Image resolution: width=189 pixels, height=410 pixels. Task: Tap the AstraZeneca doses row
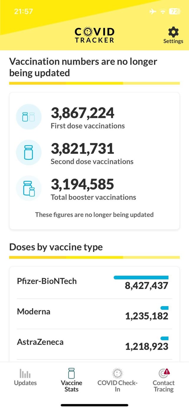(94, 344)
